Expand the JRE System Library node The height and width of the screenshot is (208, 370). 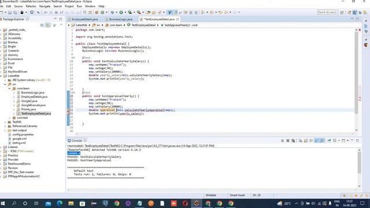coord(5,80)
